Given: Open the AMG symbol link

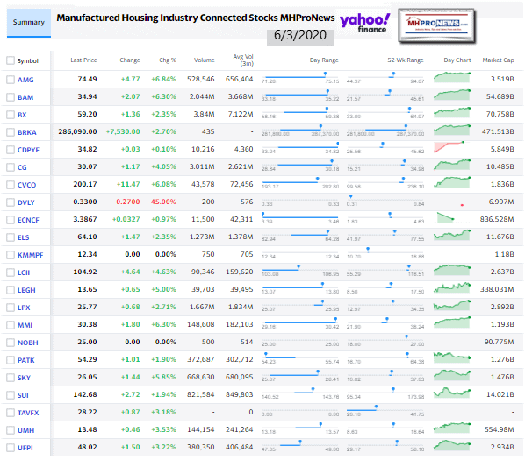Looking at the screenshot, I should click(x=25, y=80).
